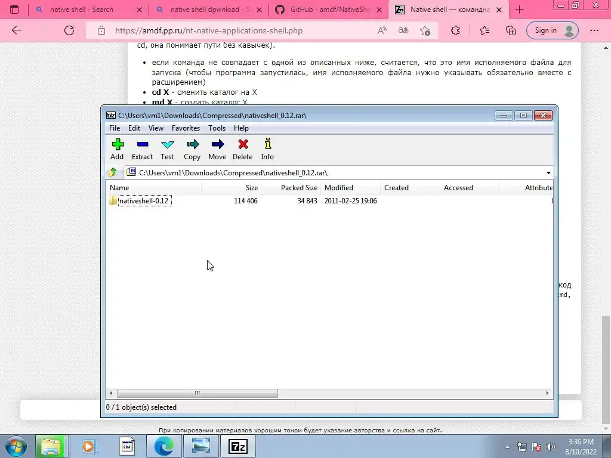The width and height of the screenshot is (611, 458).
Task: Click the left arrow of 7-Zip horizontal scrollbar
Action: (111, 393)
